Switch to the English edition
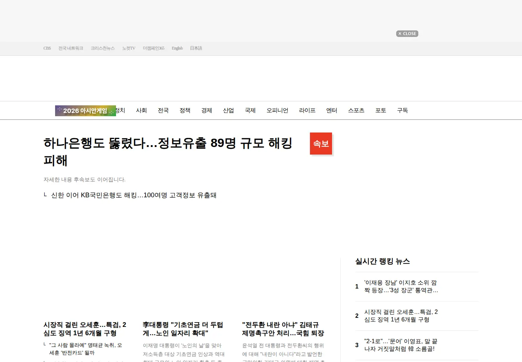Screen dimensions: 522x362 [x=177, y=48]
